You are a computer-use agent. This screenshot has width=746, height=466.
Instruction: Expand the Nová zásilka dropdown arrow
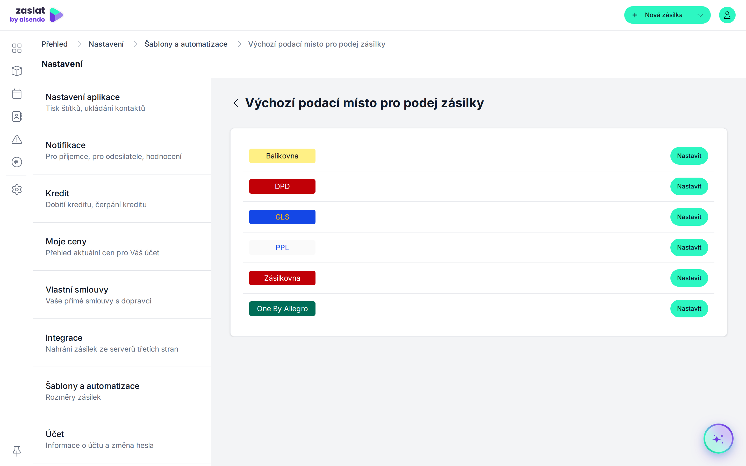(700, 15)
